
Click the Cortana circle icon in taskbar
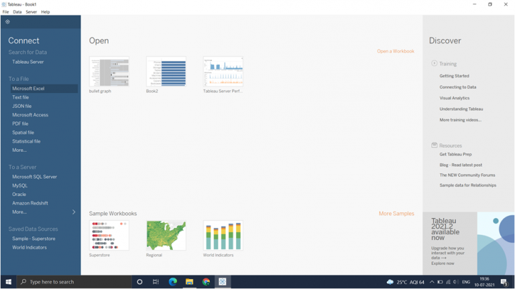point(139,282)
